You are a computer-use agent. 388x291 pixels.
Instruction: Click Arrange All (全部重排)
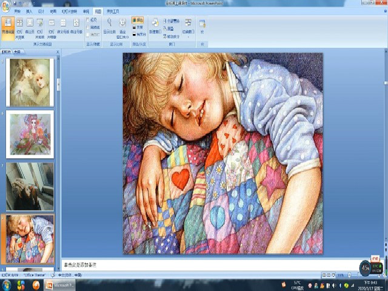coord(171,21)
